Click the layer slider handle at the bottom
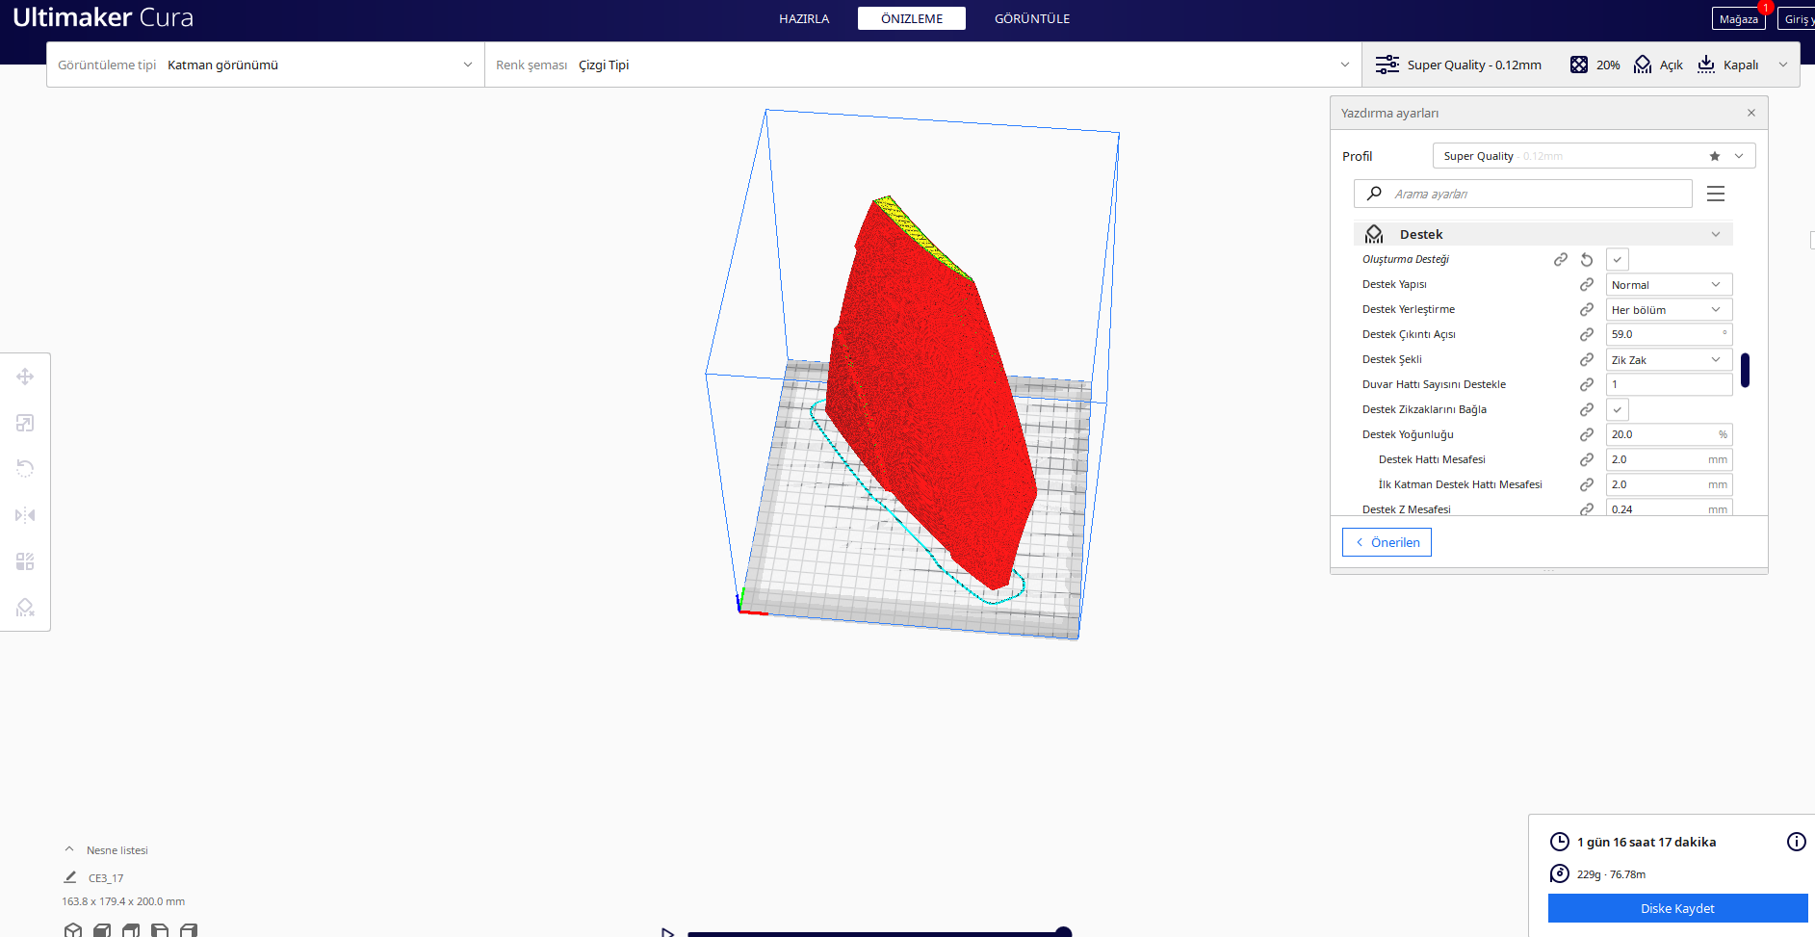Viewport: 1815px width, 937px height. [1063, 932]
